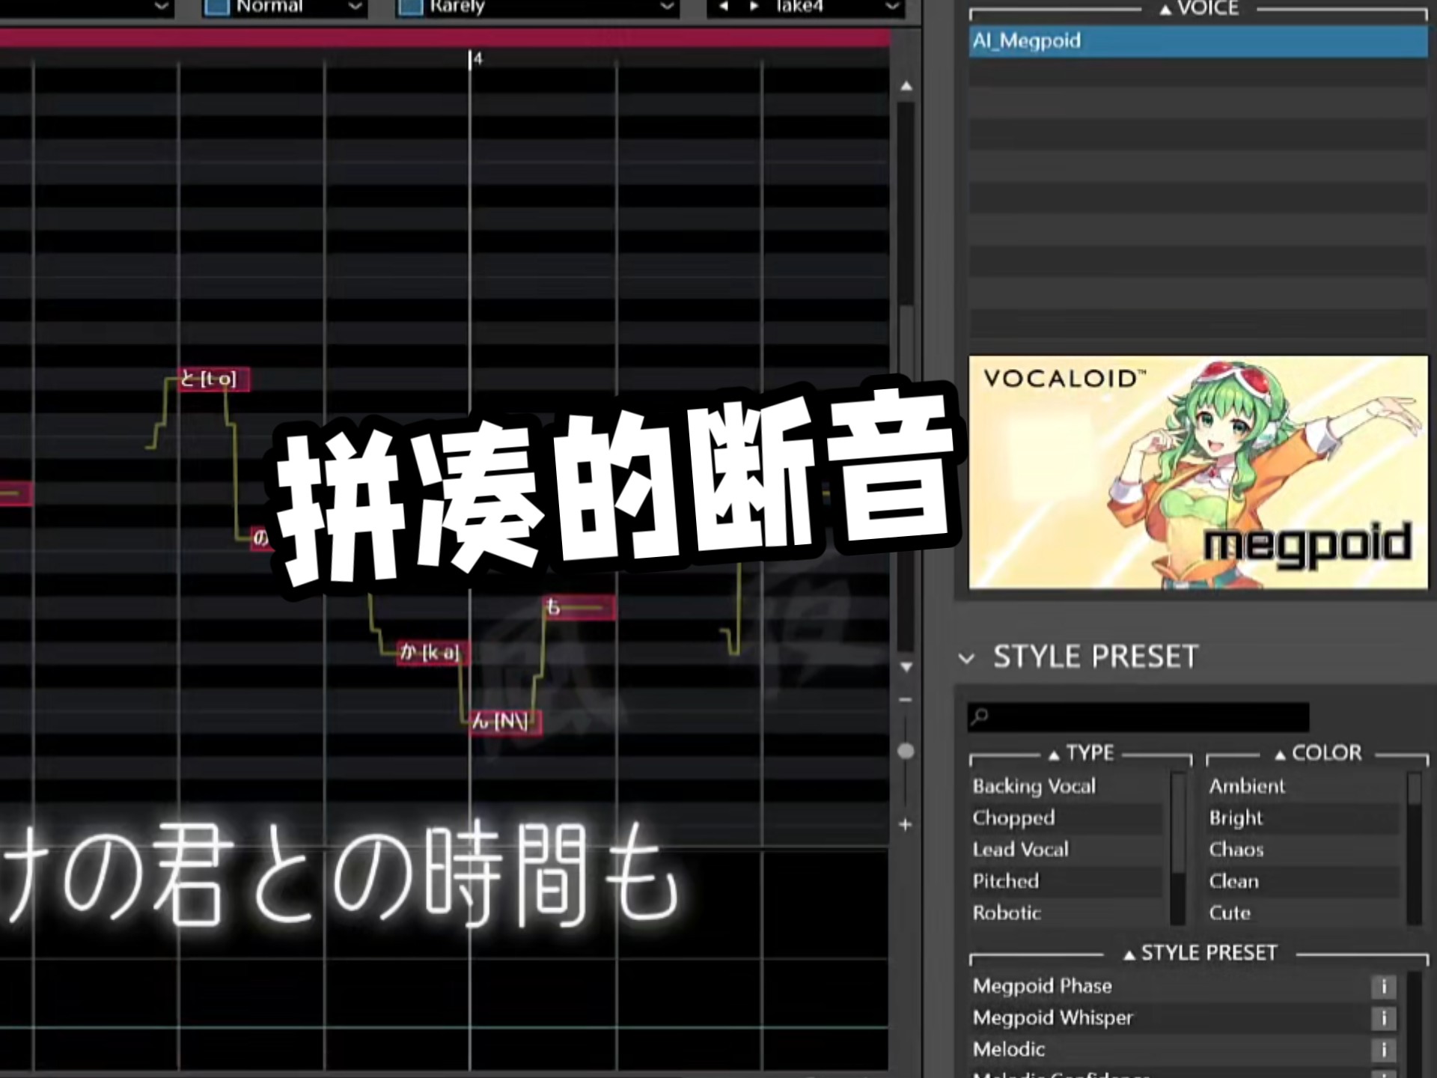Select Chopped type
This screenshot has height=1078, width=1437.
1067,818
